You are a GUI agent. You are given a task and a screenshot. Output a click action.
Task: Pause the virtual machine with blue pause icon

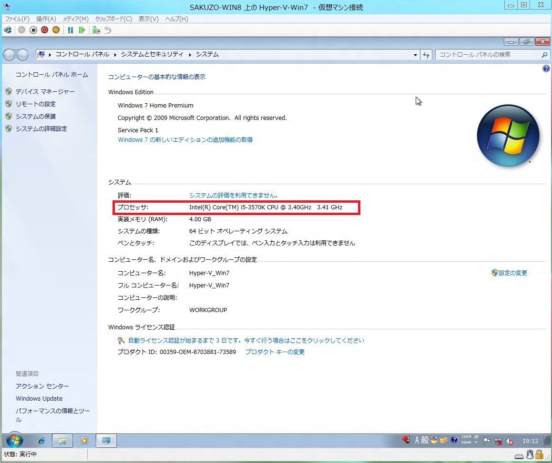click(71, 30)
